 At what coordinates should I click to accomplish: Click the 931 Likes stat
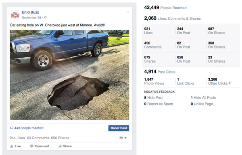click(x=148, y=31)
